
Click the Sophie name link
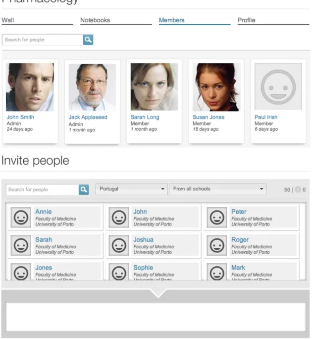tap(143, 268)
